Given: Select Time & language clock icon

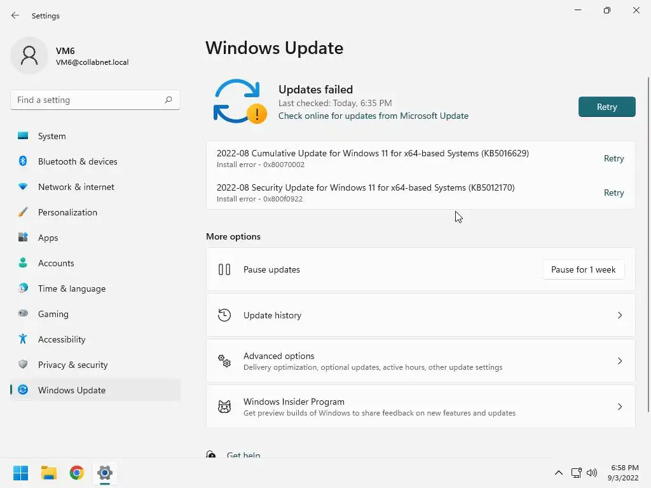Looking at the screenshot, I should click(23, 288).
